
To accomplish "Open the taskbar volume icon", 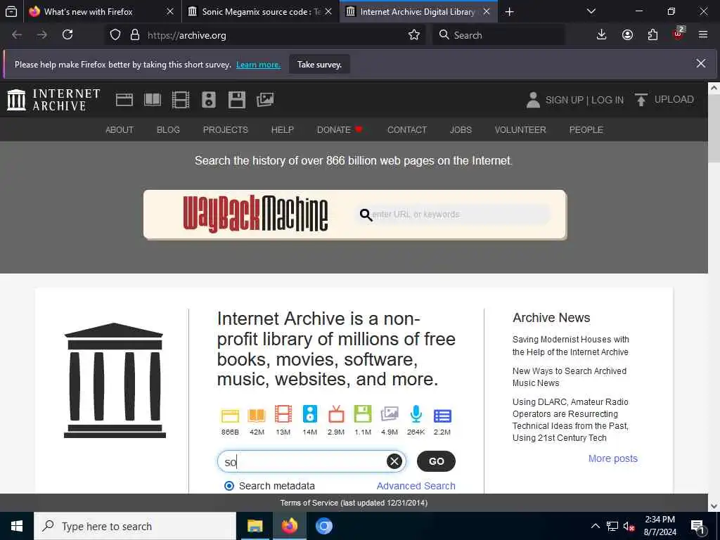I will (x=629, y=526).
